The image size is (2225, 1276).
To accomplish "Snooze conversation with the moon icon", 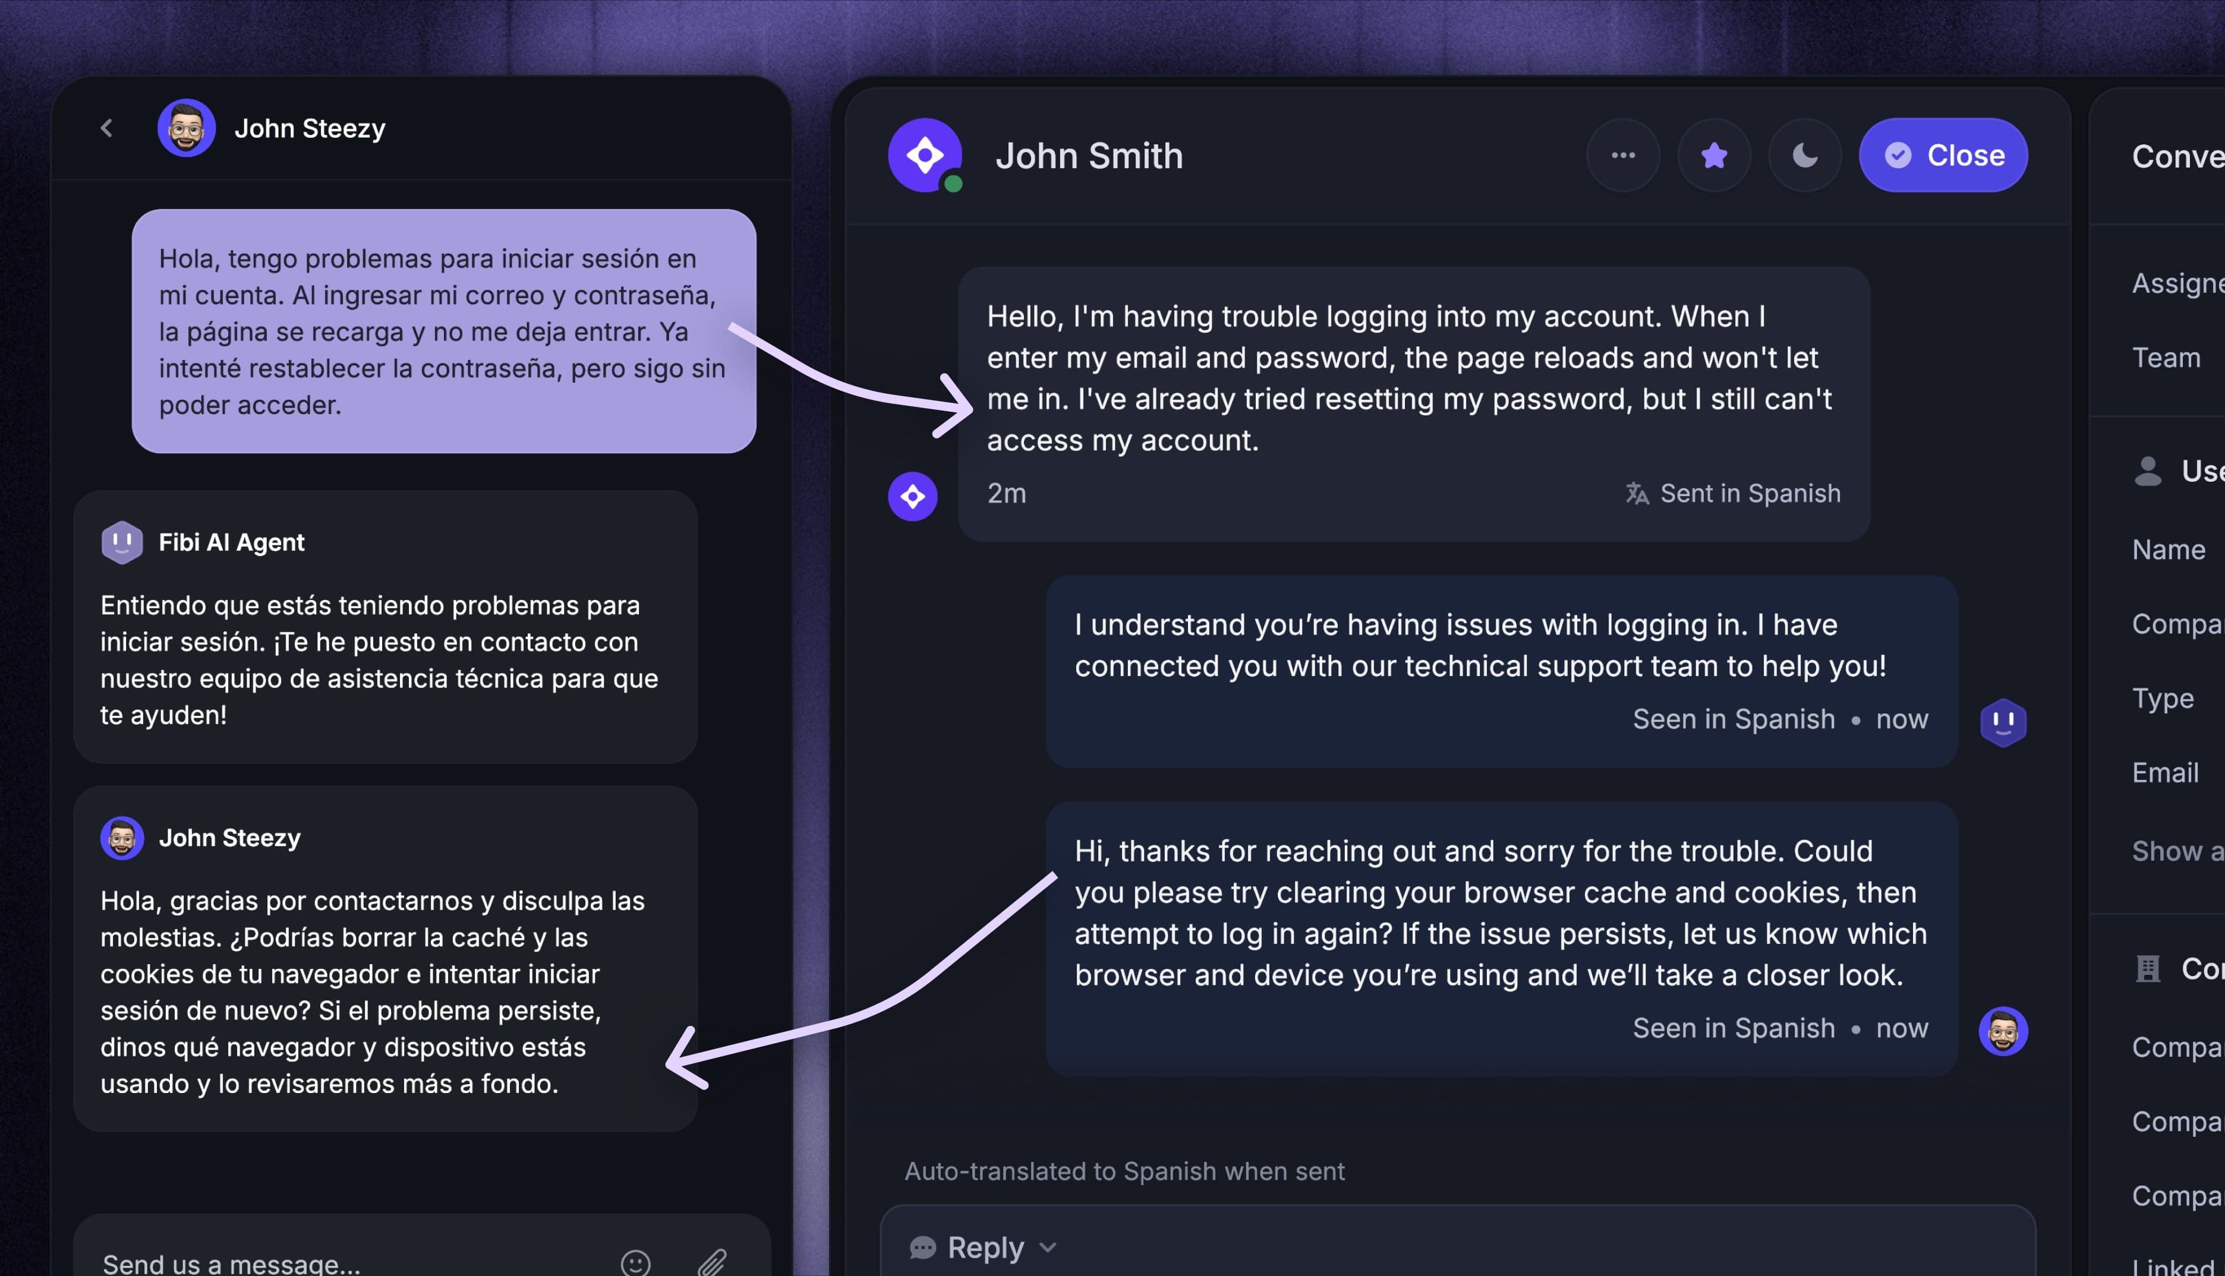I will pyautogui.click(x=1805, y=155).
